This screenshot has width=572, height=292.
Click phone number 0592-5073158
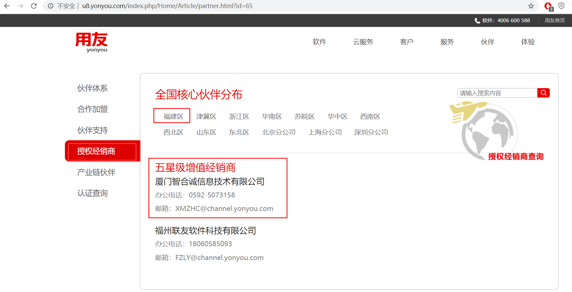(212, 195)
